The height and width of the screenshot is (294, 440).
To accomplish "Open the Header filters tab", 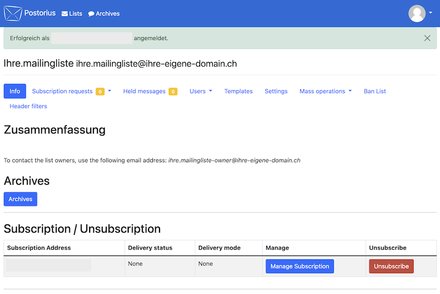I will pos(29,106).
